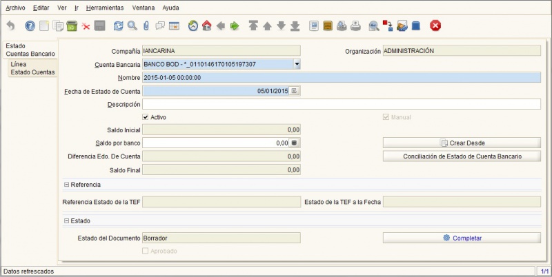This screenshot has height=277, width=552.
Task: Open the Ver menu
Action: (x=62, y=8)
